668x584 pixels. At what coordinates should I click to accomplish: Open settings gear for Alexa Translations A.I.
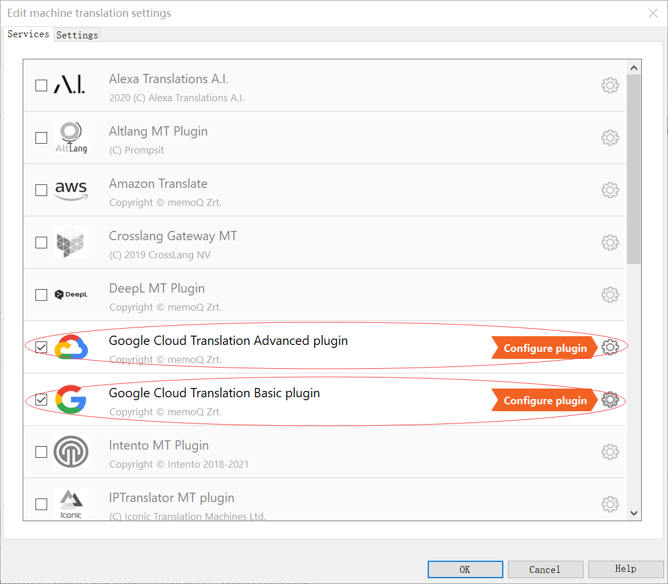[609, 86]
